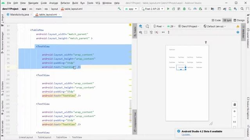Image resolution: width=250 pixels, height=140 pixels.
Task: Open the Favorites tool window
Action: 2,108
